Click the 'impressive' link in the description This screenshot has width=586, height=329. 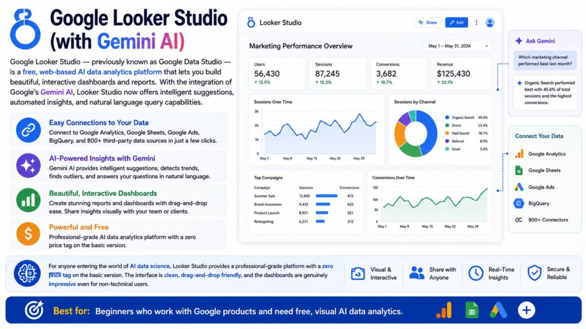pyautogui.click(x=62, y=284)
